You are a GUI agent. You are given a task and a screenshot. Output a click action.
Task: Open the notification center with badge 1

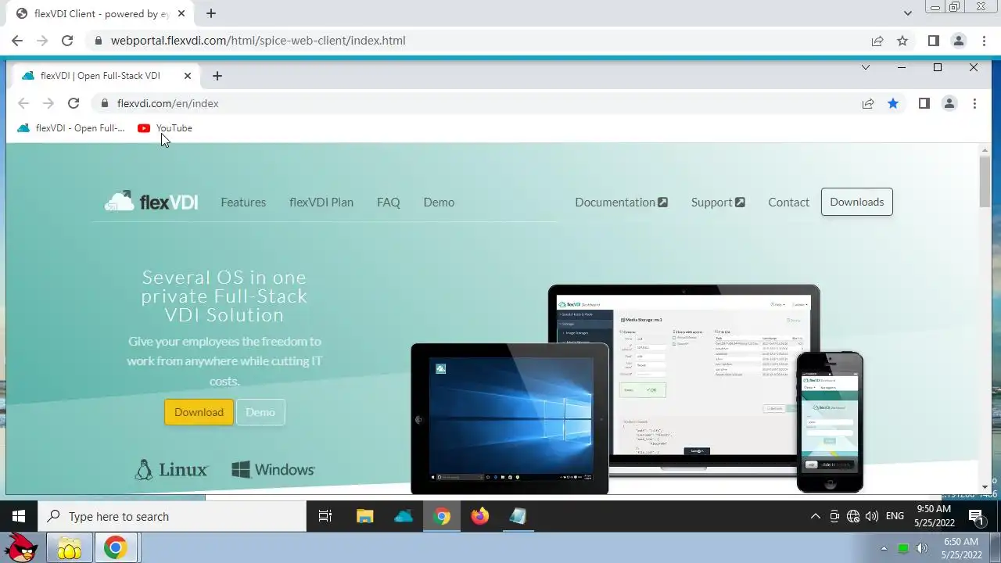point(978,516)
